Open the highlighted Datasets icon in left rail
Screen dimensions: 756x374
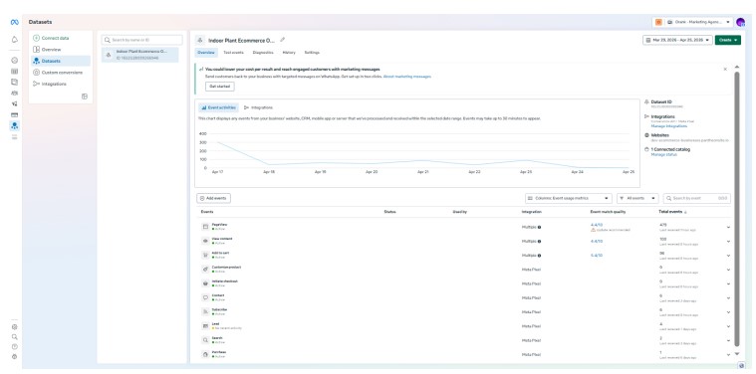coord(15,125)
